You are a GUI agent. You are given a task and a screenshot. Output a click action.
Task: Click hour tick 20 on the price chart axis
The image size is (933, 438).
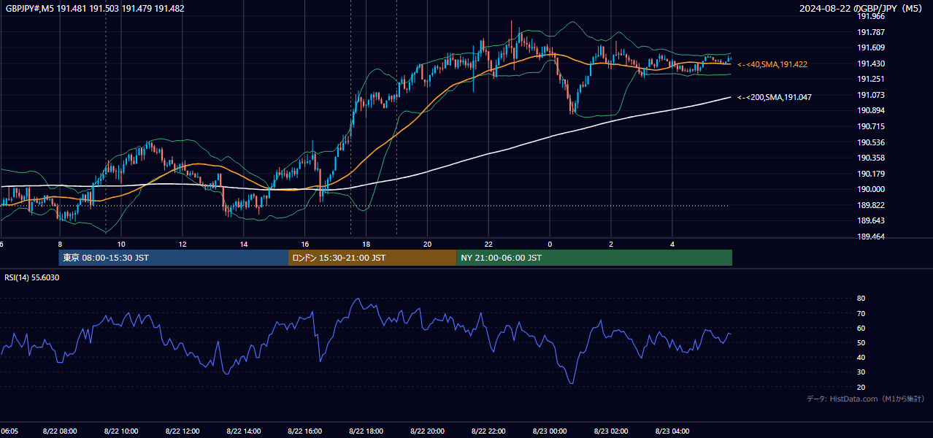pos(428,244)
